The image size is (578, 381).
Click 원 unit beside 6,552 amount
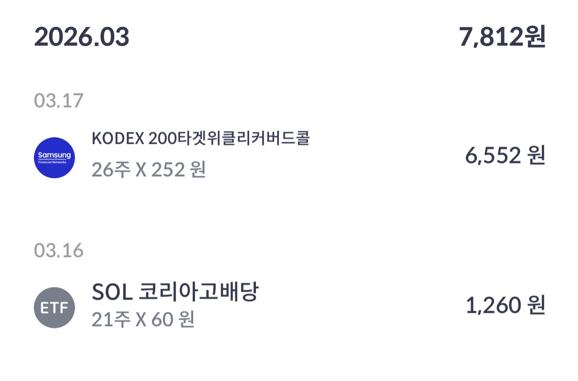pos(536,156)
